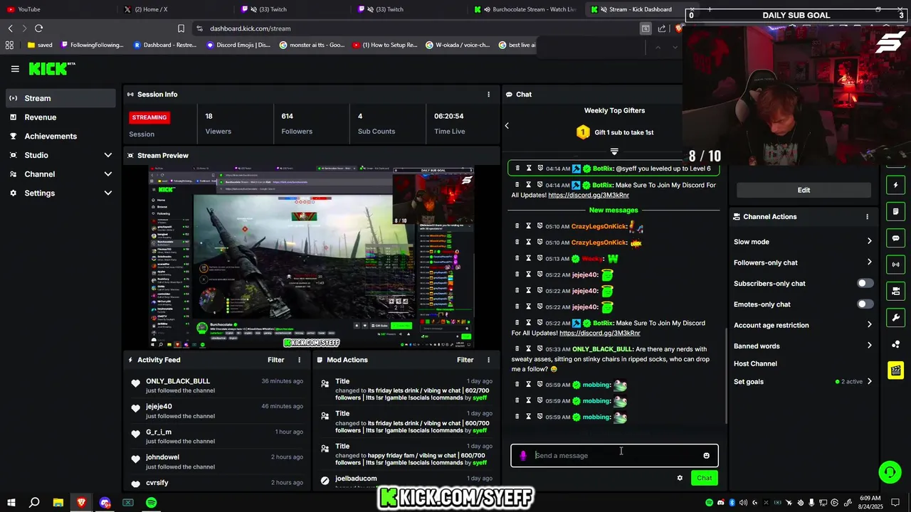
Task: Collapse the Weekly Top Gifters banner
Action: pyautogui.click(x=614, y=151)
